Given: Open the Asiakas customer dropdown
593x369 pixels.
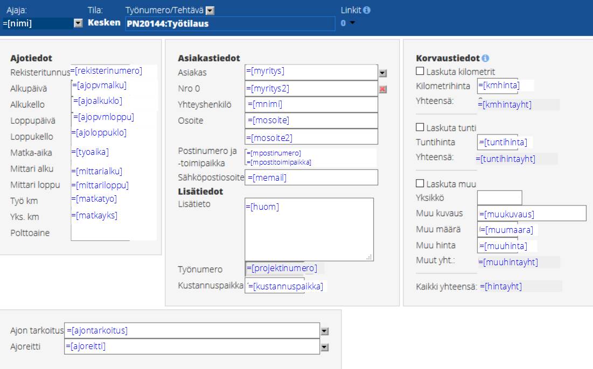Looking at the screenshot, I should [383, 73].
